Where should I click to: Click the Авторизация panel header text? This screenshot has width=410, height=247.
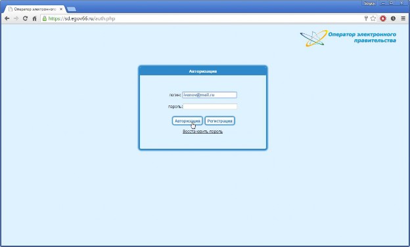(203, 71)
